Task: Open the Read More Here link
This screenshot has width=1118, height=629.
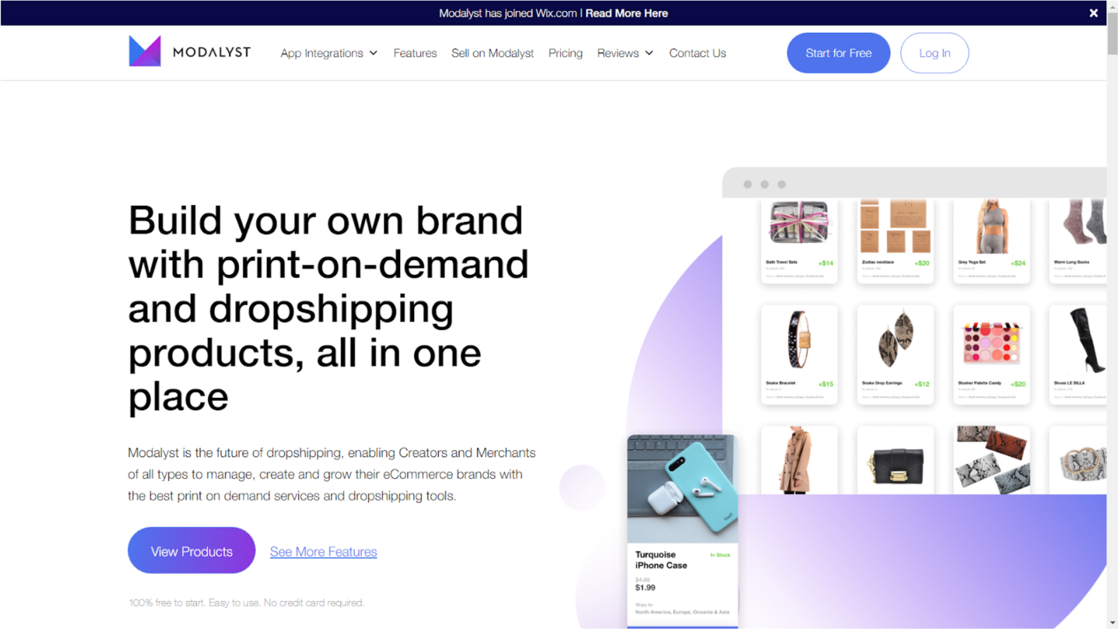Action: coord(626,13)
